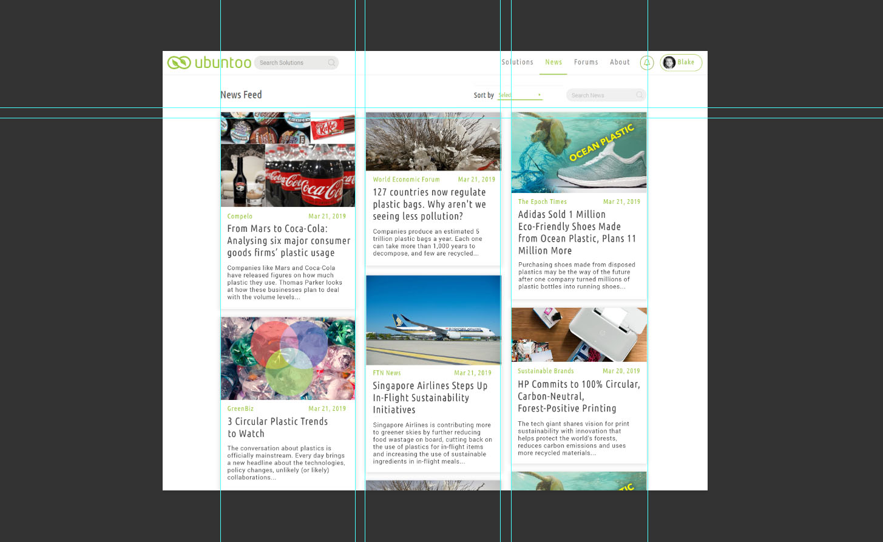This screenshot has height=542, width=883.
Task: Click 'Companies like Mars and Coca-Cola' summary
Action: pyautogui.click(x=285, y=282)
